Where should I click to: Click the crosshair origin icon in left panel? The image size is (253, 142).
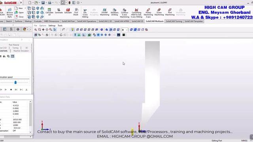(18, 29)
